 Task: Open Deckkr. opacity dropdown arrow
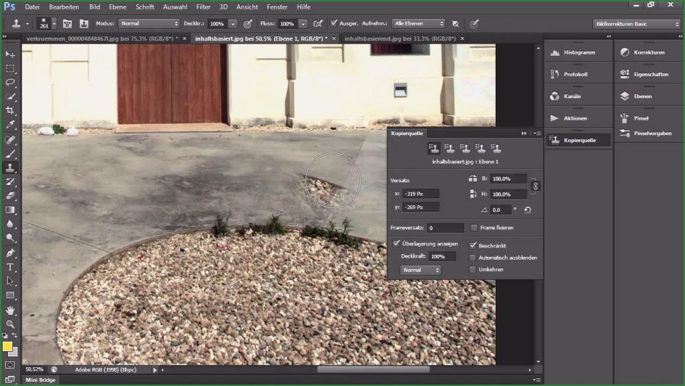click(233, 24)
